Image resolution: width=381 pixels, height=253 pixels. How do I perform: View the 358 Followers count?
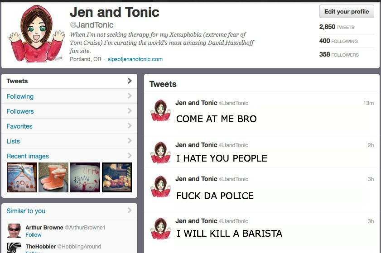(x=339, y=54)
